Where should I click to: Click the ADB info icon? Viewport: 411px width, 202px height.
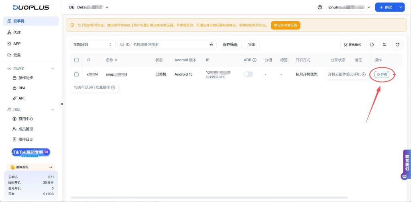tap(254, 60)
